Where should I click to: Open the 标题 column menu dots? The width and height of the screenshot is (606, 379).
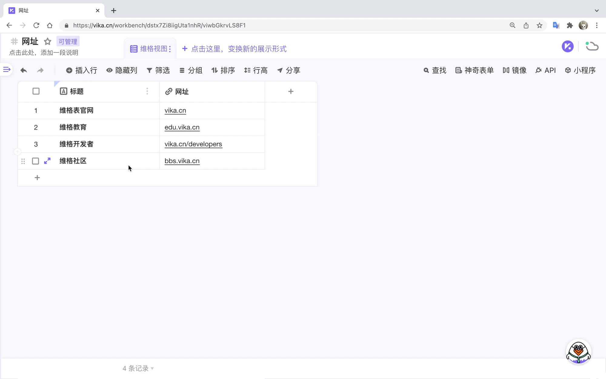tap(147, 91)
